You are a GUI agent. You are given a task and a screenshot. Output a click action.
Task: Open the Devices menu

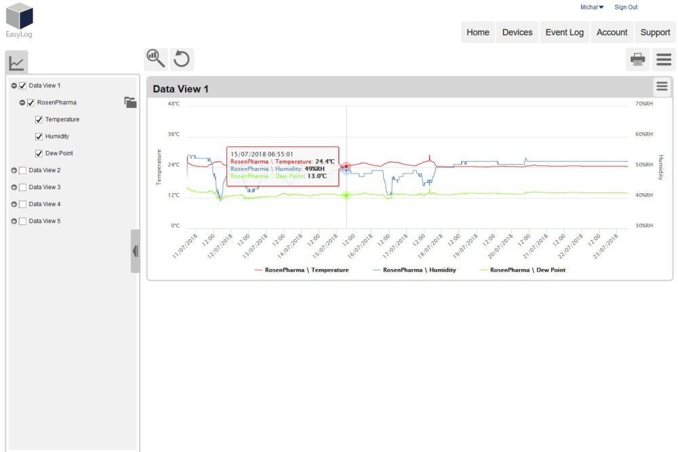coord(517,33)
